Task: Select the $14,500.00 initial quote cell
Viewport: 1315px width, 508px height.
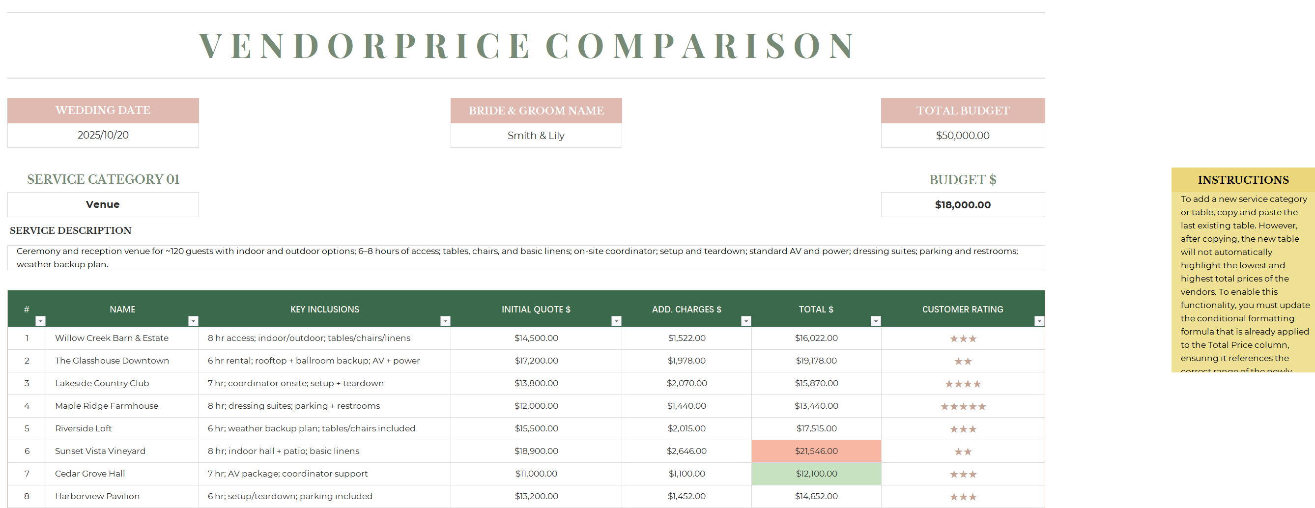Action: 536,338
